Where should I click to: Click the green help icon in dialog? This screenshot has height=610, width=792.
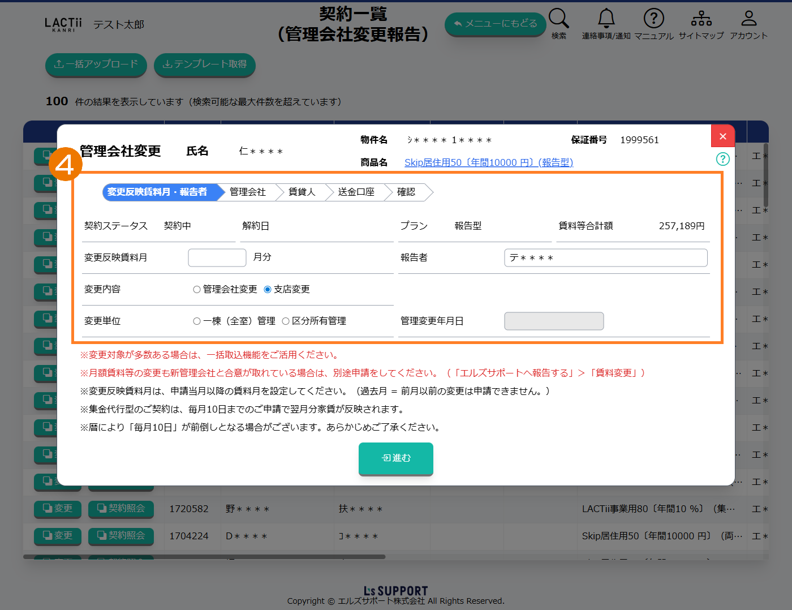click(722, 159)
